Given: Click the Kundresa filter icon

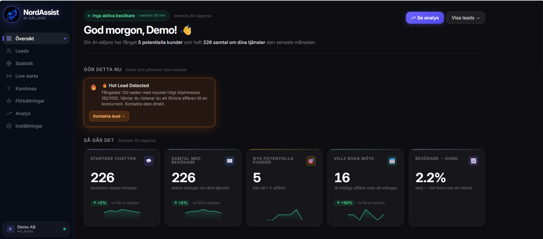Looking at the screenshot, I should coord(9,89).
